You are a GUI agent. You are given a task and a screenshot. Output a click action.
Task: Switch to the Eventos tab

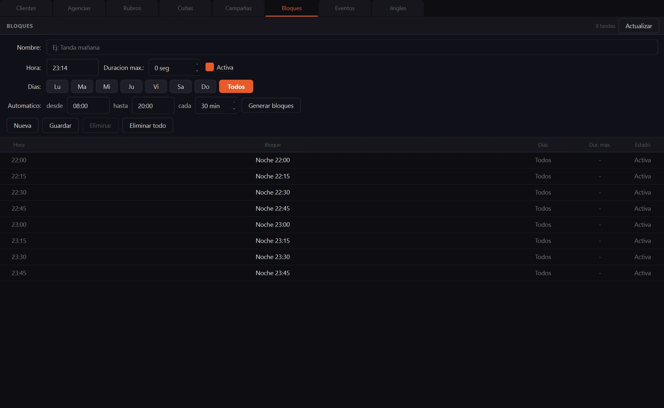point(345,8)
